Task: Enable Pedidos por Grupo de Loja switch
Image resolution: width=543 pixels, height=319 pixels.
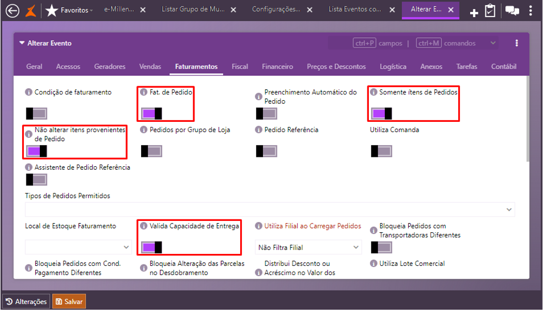Action: 151,151
